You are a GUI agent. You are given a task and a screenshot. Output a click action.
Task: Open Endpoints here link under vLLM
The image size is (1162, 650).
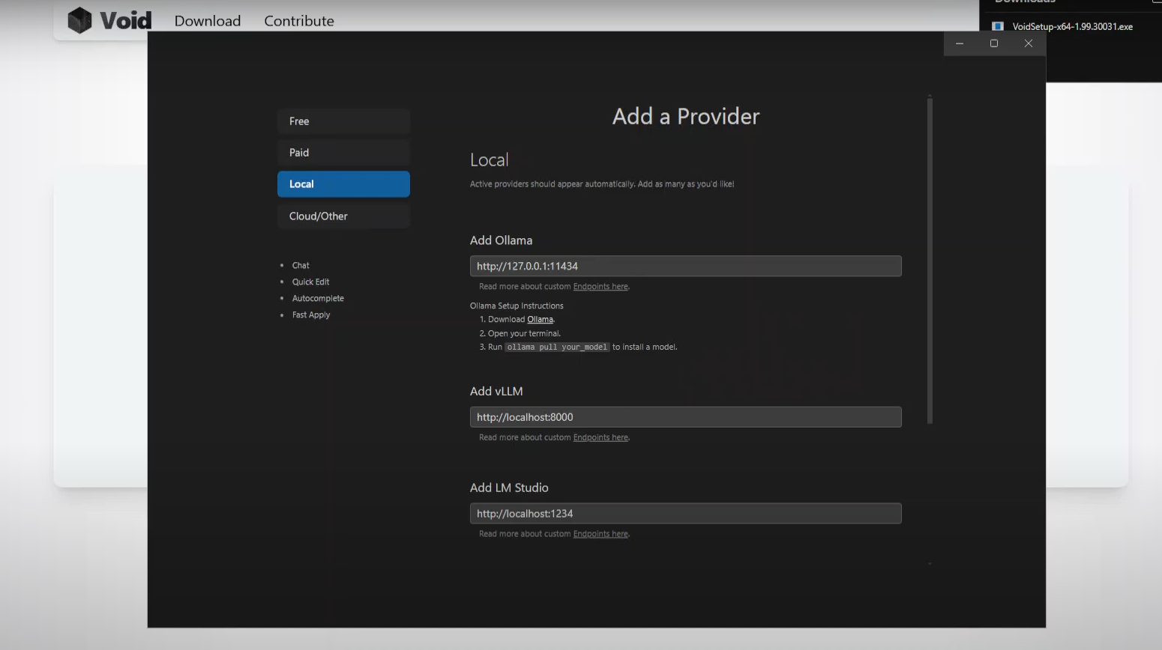point(600,438)
